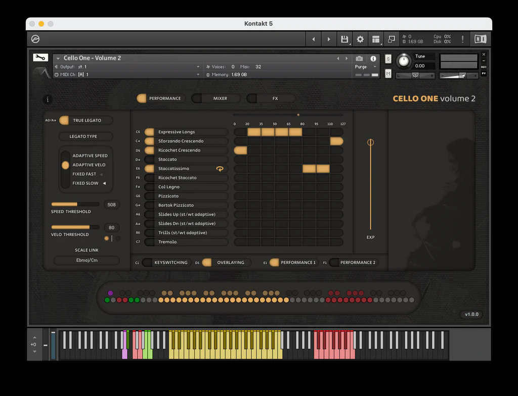Open the Purge dropdown menu
The width and height of the screenshot is (518, 396).
pos(366,67)
